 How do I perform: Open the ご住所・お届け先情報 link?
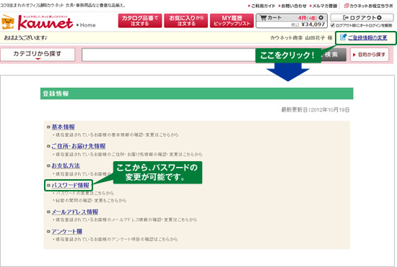tap(79, 146)
